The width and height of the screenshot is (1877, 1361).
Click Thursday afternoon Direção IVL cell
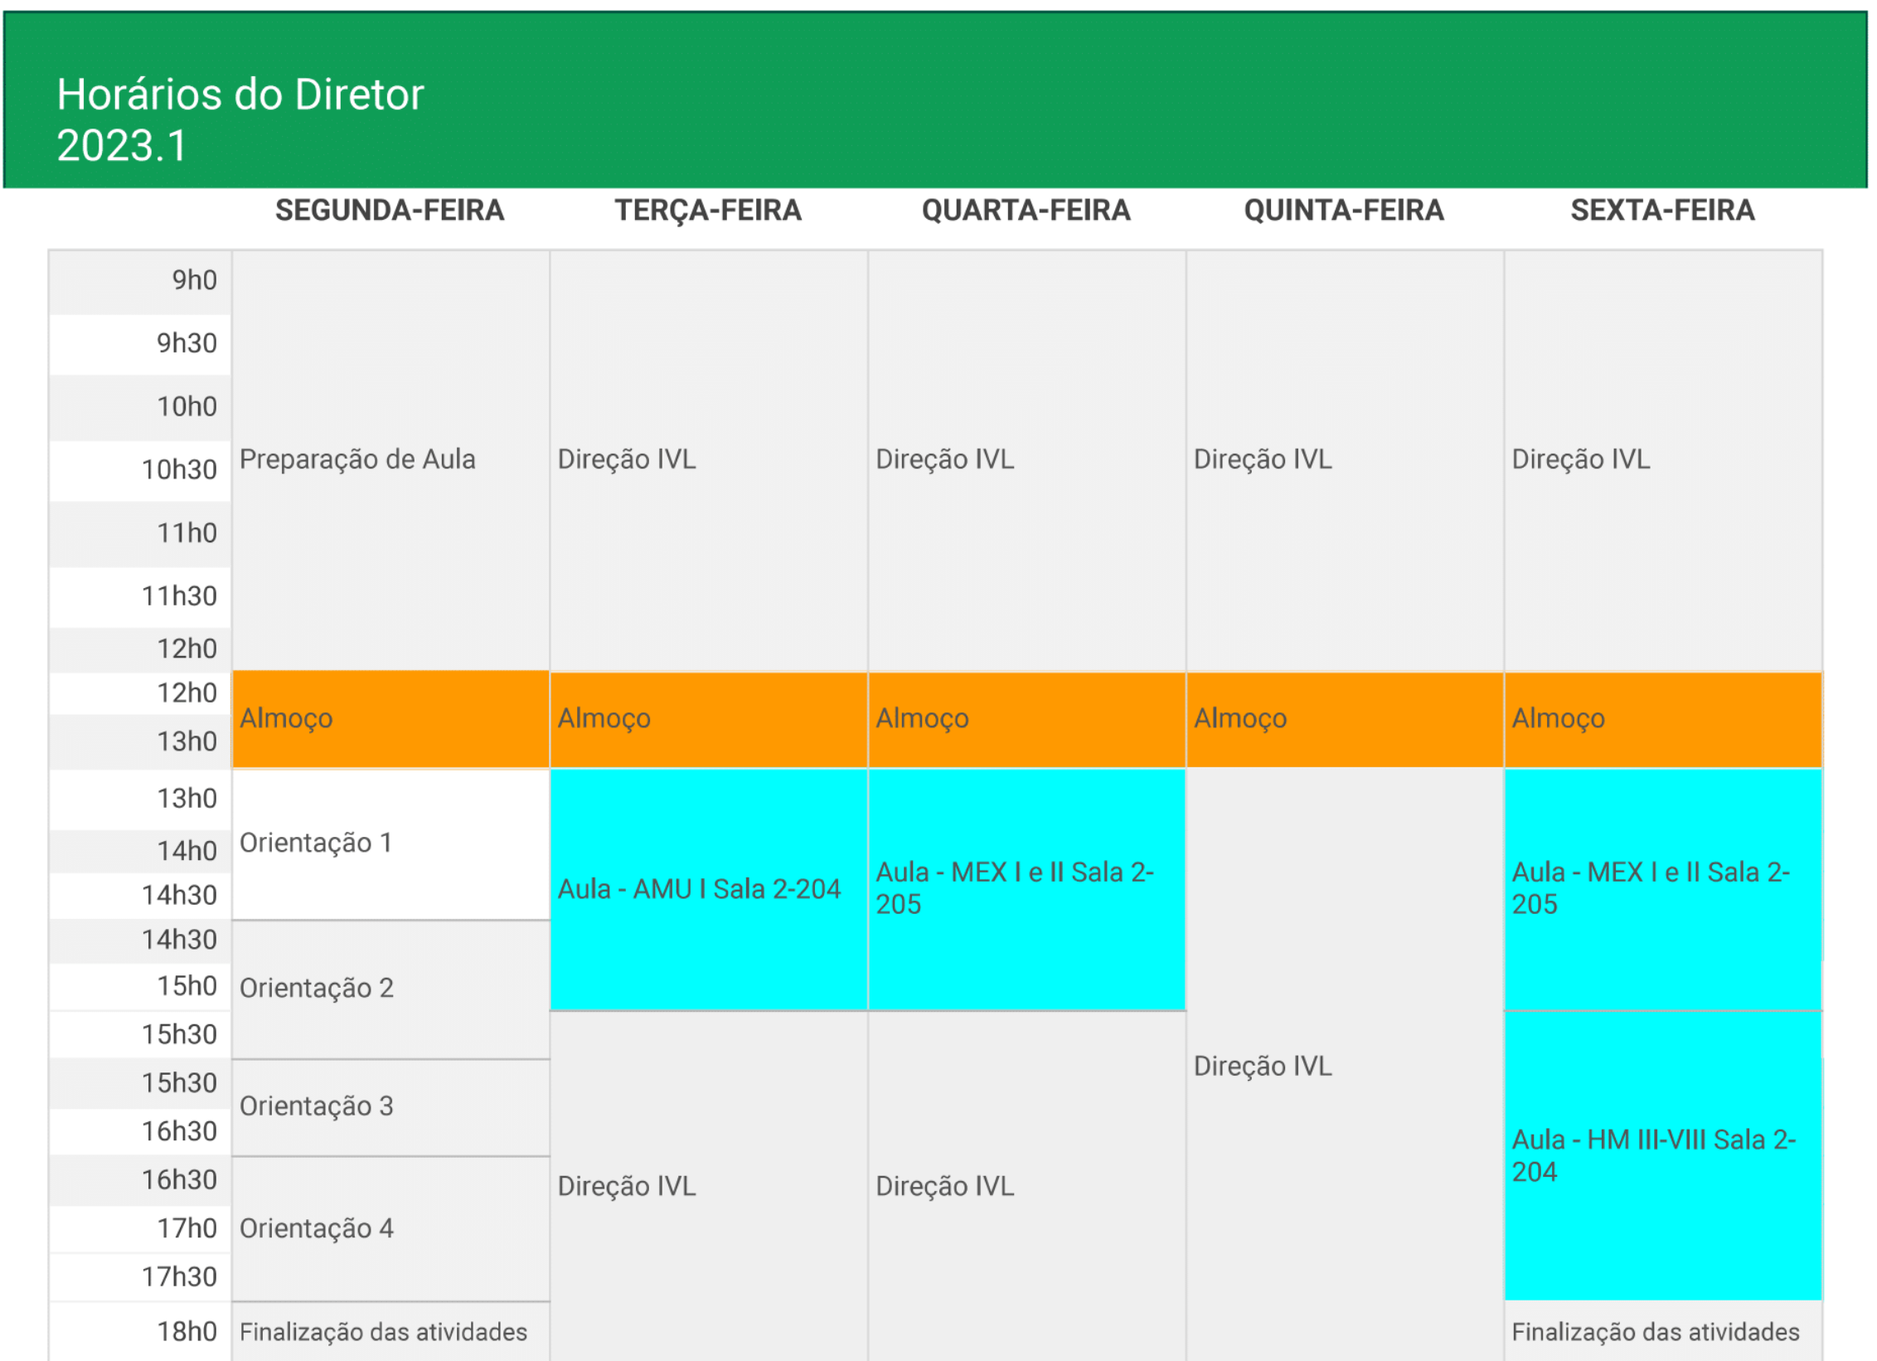[1343, 1066]
